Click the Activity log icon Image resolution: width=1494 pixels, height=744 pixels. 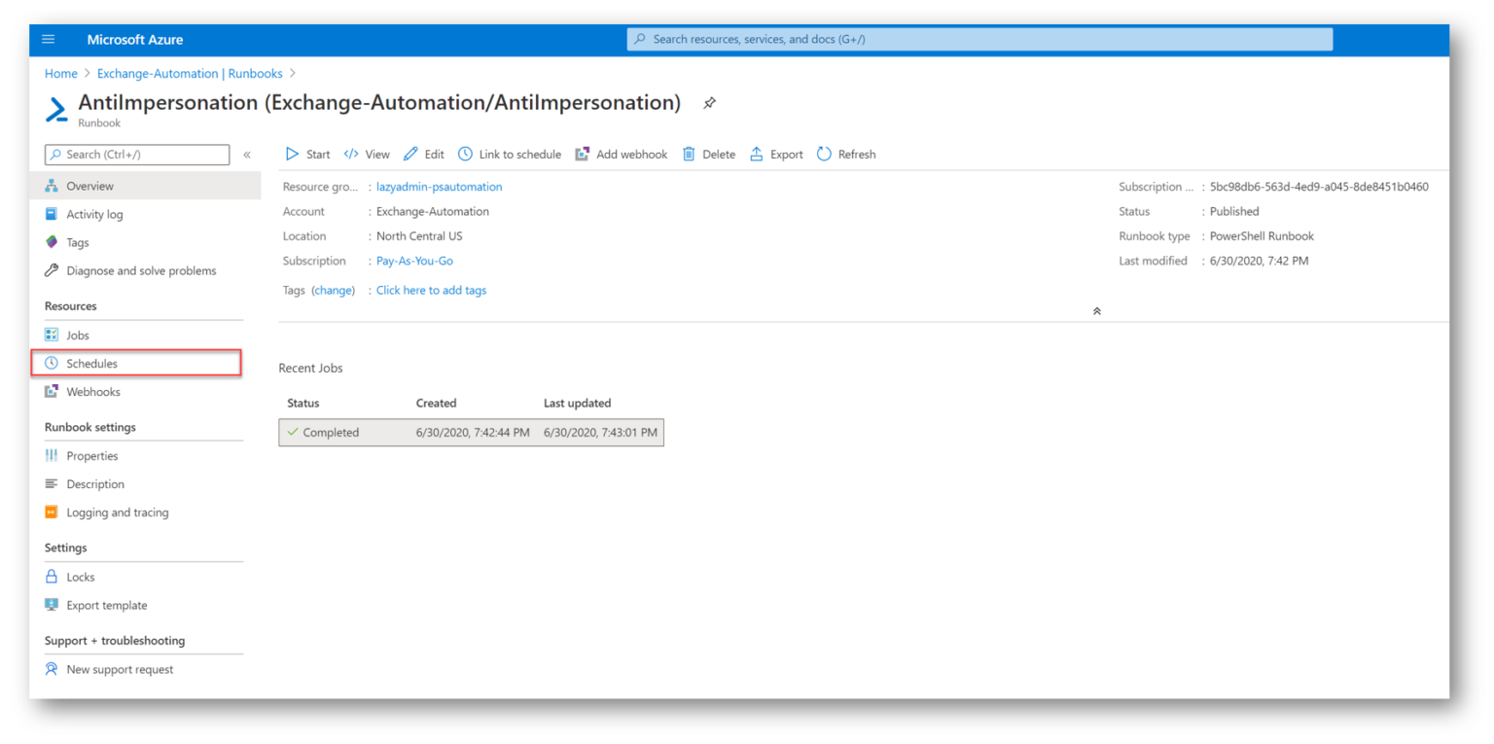[x=52, y=214]
